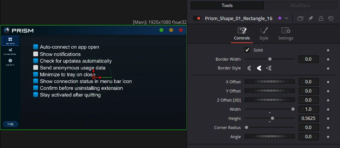Click the Prism logo icon in the viewer
The image size is (340, 148).
point(7,30)
